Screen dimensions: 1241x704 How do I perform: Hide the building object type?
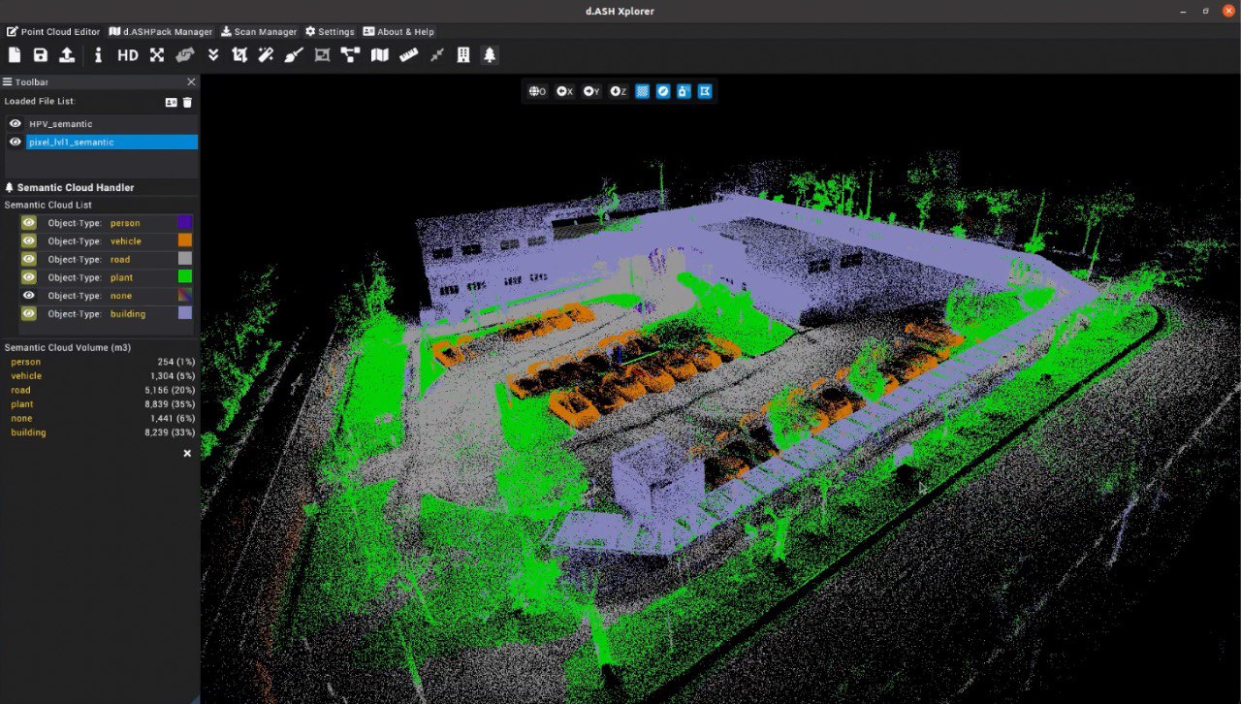29,314
